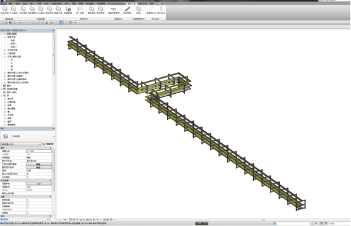Screen dimensions: 351x226
Task: Click the 1 : 100 view scale field
Action: coord(39,151)
